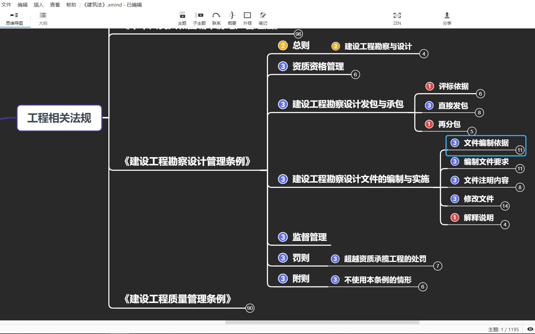Open the 编辑 menu

[x=22, y=5]
